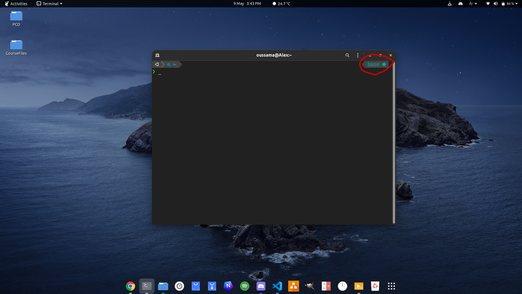
Task: Click the terminal vertical scrollbar
Action: point(394,143)
